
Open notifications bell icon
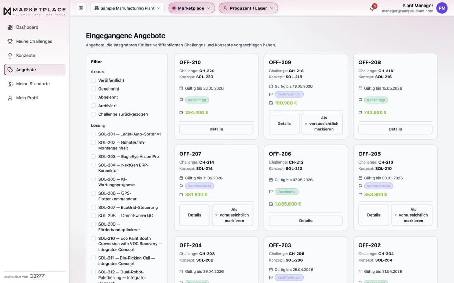(372, 8)
